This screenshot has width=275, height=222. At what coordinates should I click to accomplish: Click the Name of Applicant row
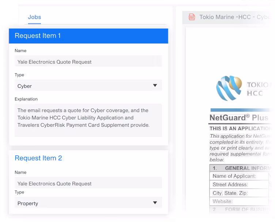point(239,176)
